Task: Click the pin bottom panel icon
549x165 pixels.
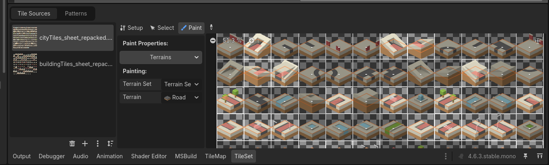Action: (525, 156)
